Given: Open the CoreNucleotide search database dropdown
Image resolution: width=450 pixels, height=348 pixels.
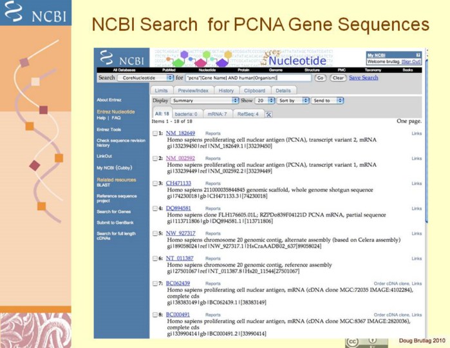Looking at the screenshot, I should click(x=145, y=77).
